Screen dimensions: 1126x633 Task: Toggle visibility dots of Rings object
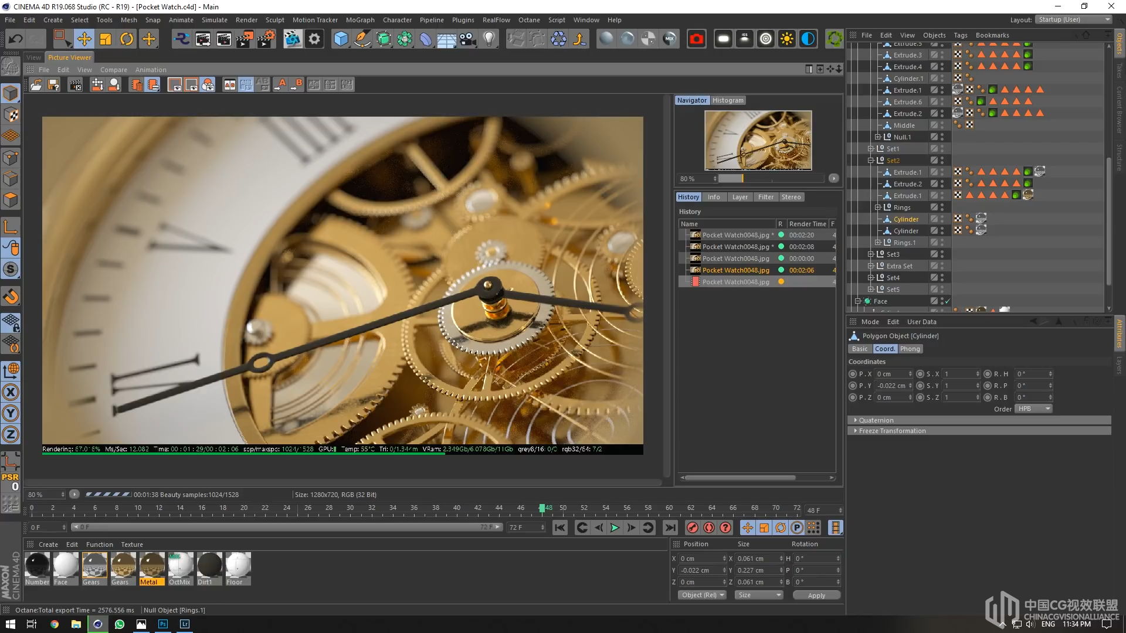pyautogui.click(x=942, y=207)
